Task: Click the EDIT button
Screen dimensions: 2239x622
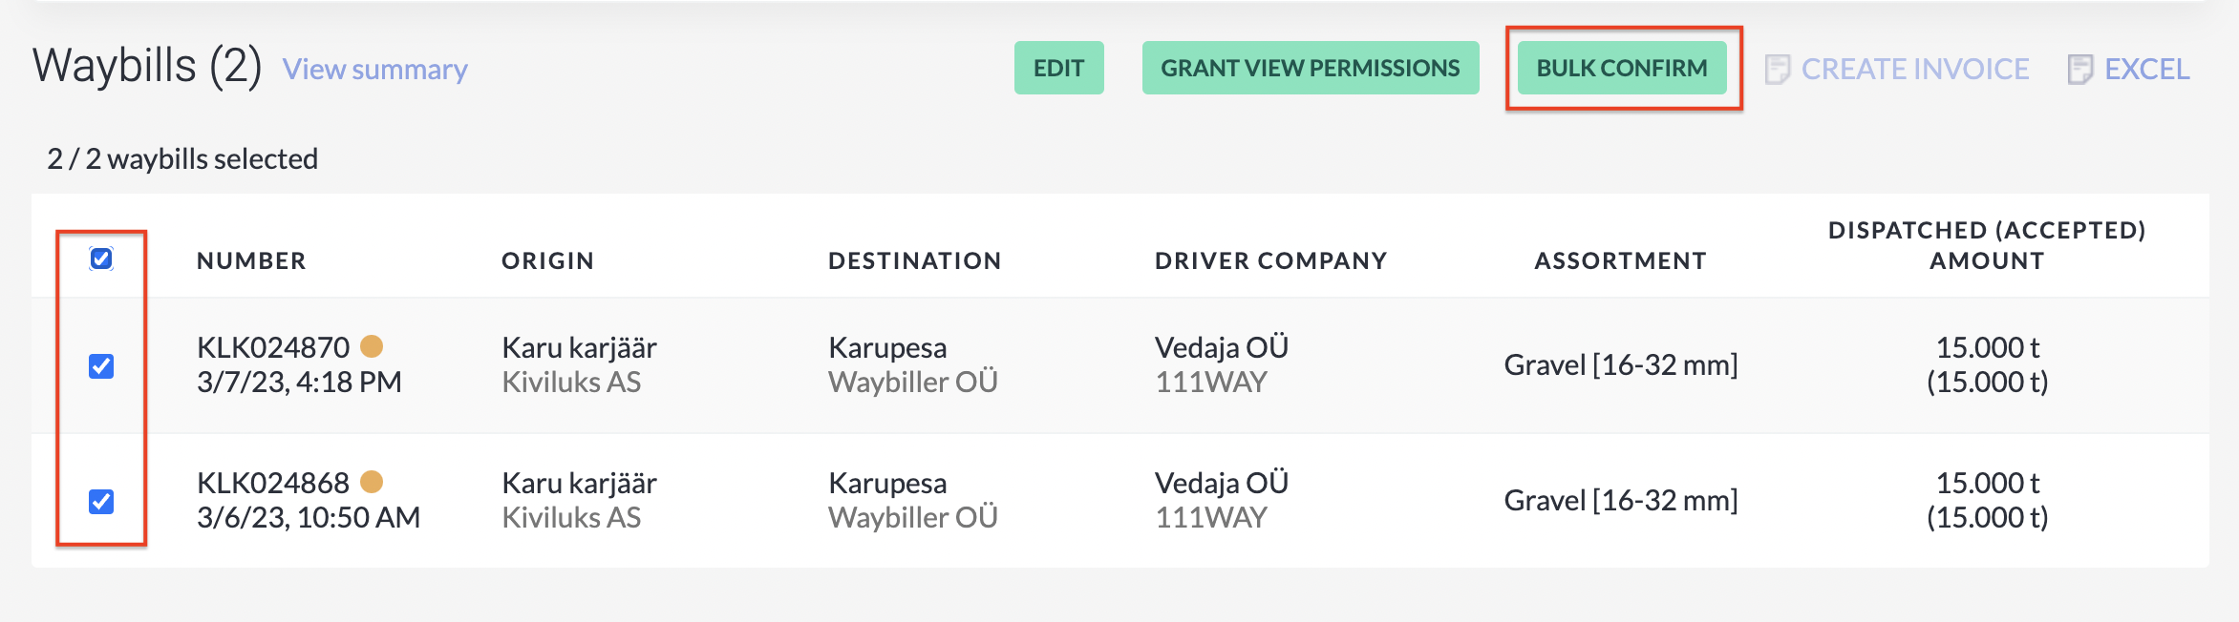Action: coord(1059,68)
